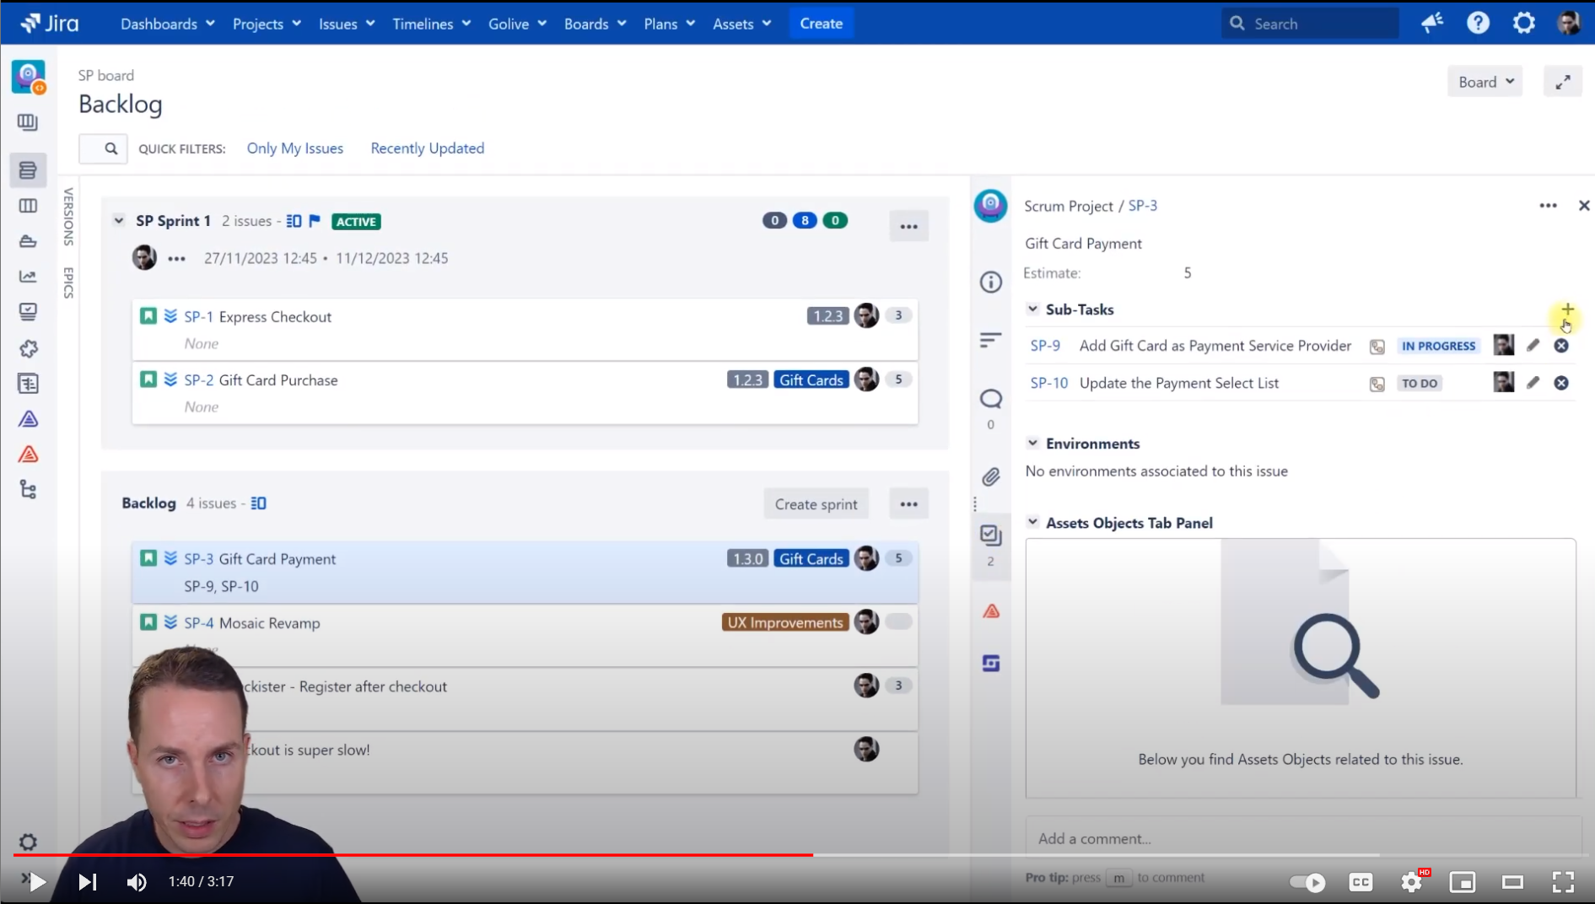Screen dimensions: 1595x904
Task: Open project settings gear in sidebar
Action: tap(28, 842)
